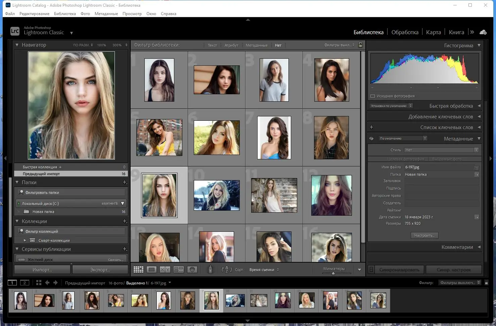Click the Lightroom Classic Lrc logo

pyautogui.click(x=15, y=31)
